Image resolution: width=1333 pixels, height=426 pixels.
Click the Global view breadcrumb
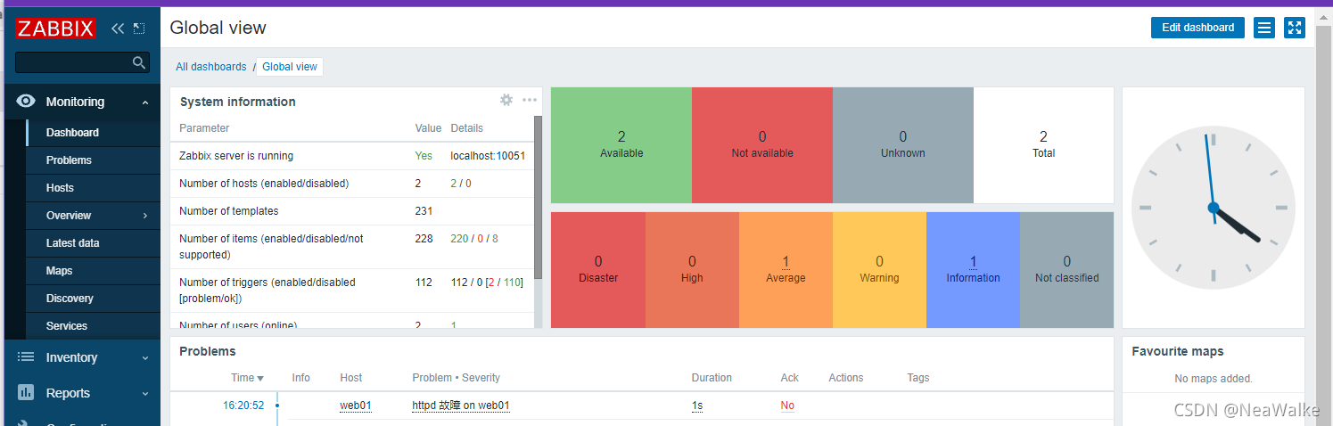pyautogui.click(x=290, y=67)
